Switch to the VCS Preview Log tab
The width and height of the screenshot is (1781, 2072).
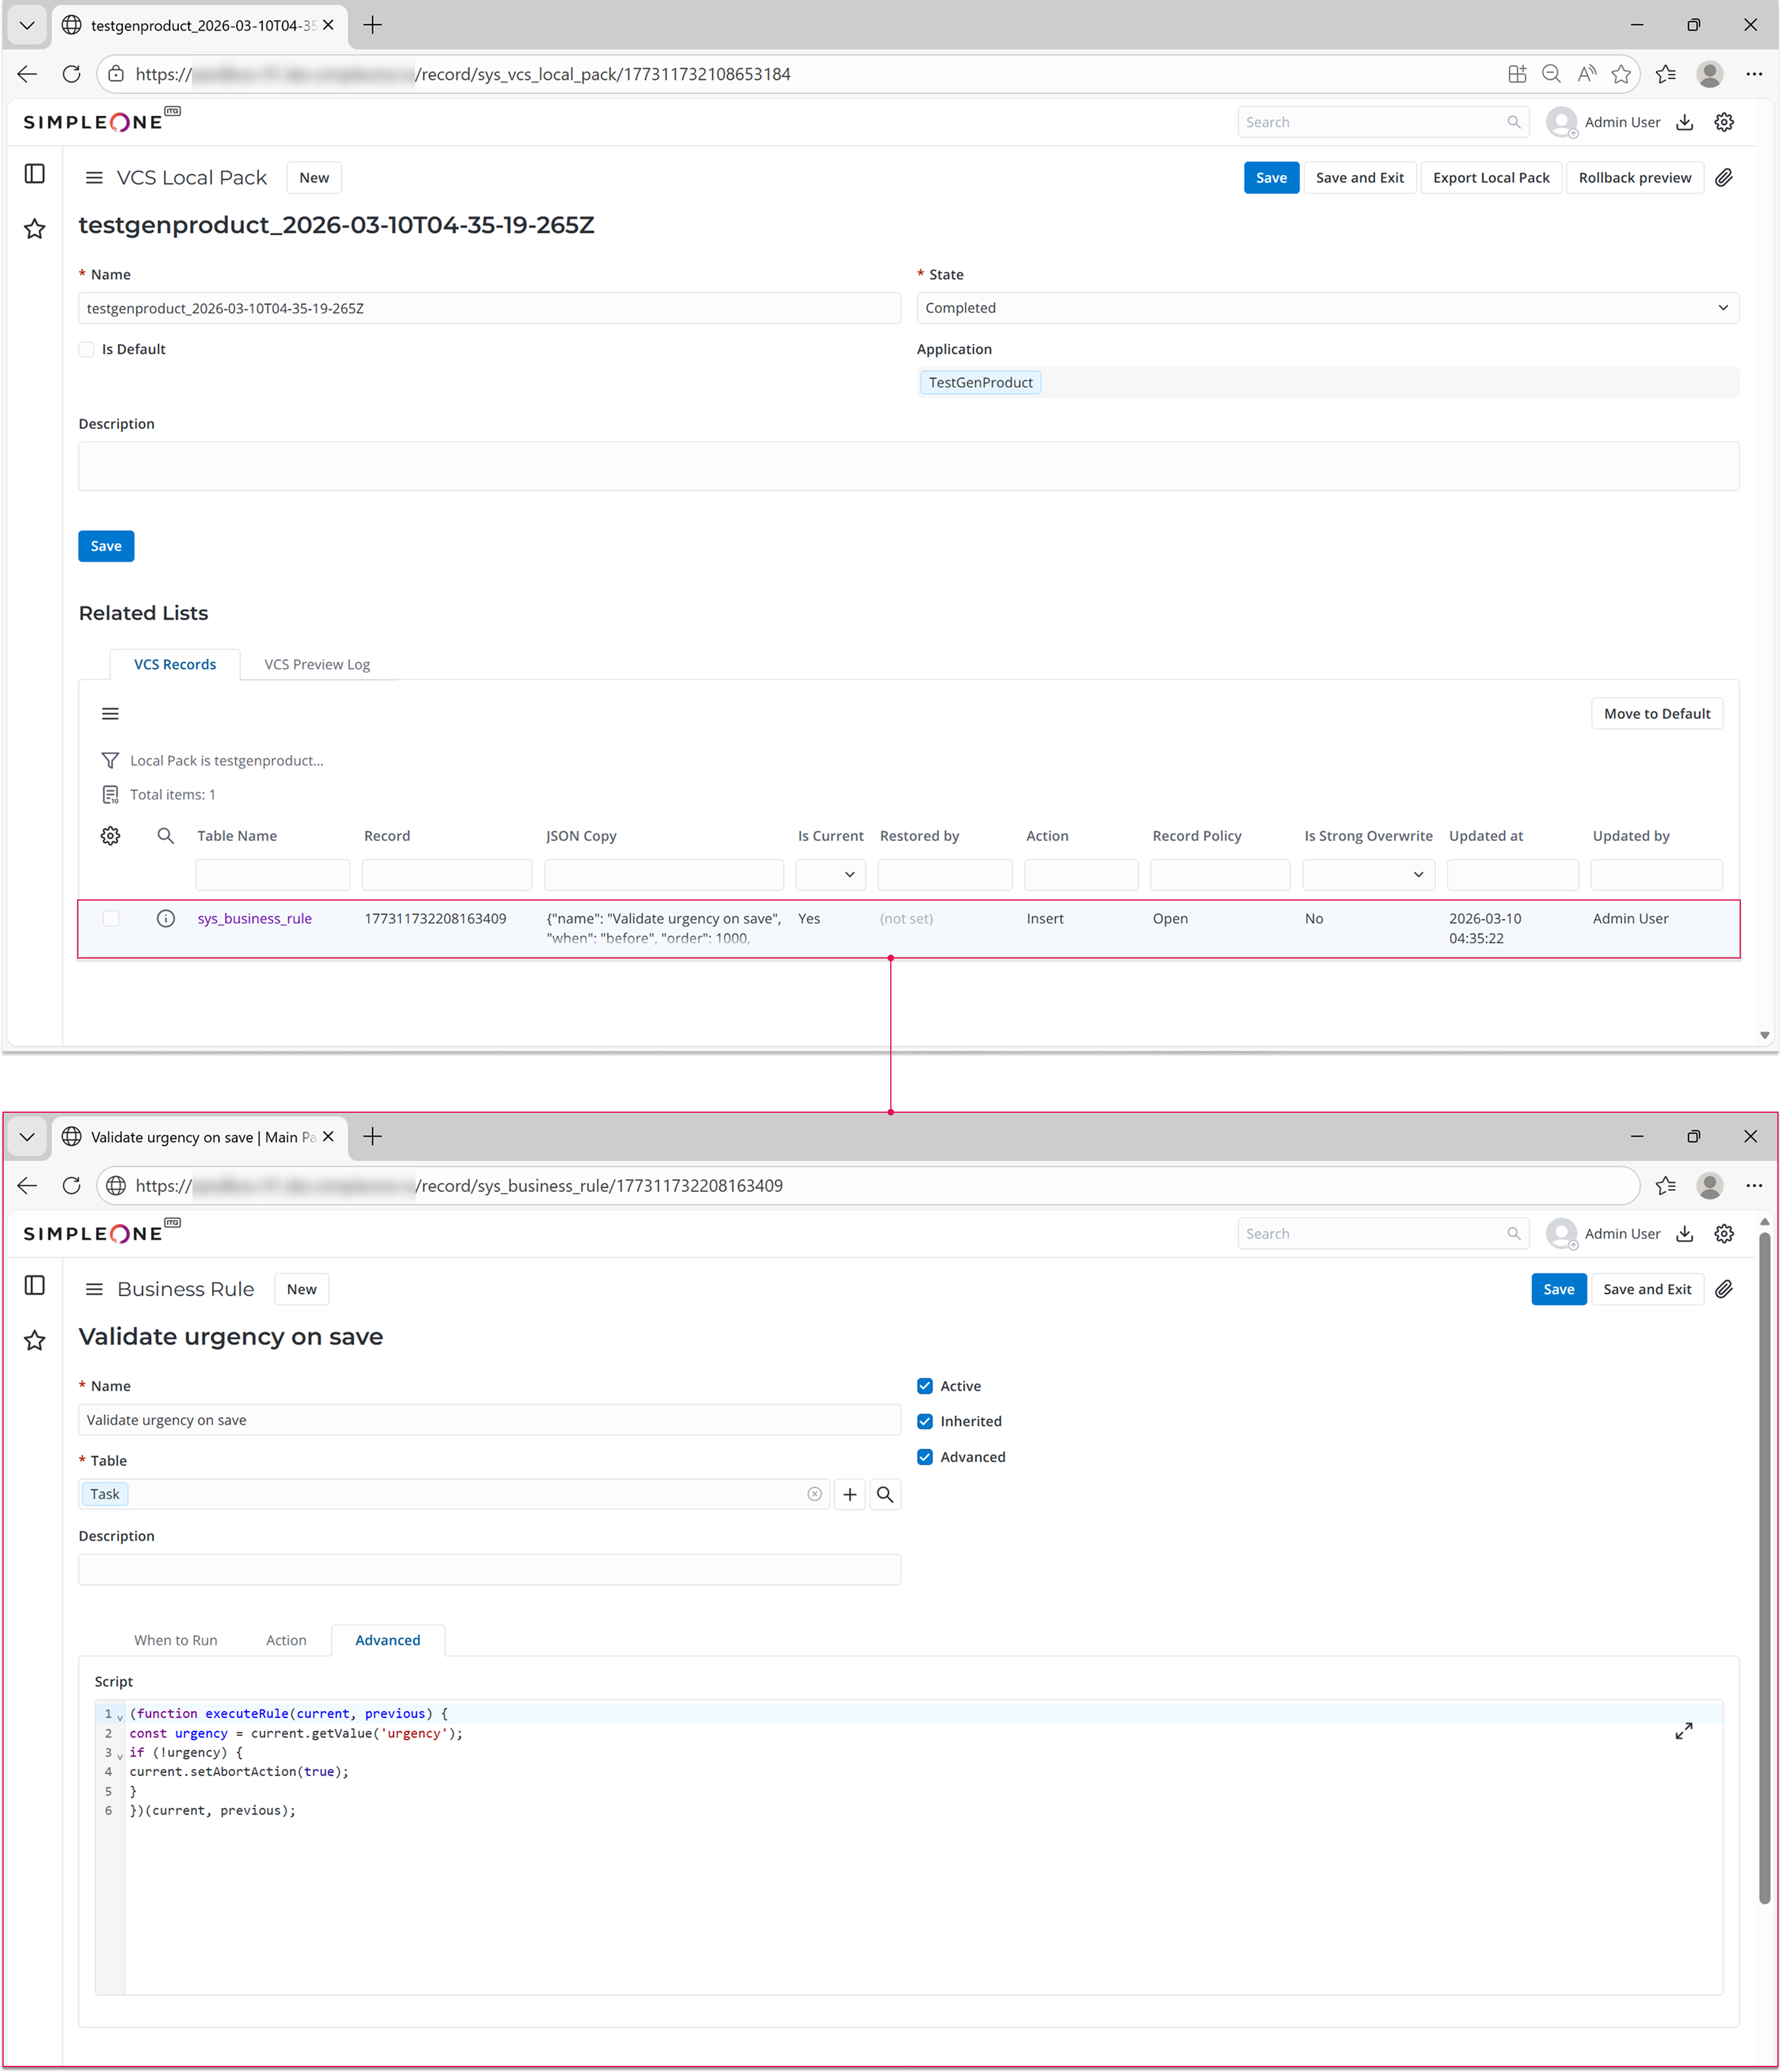(x=317, y=664)
